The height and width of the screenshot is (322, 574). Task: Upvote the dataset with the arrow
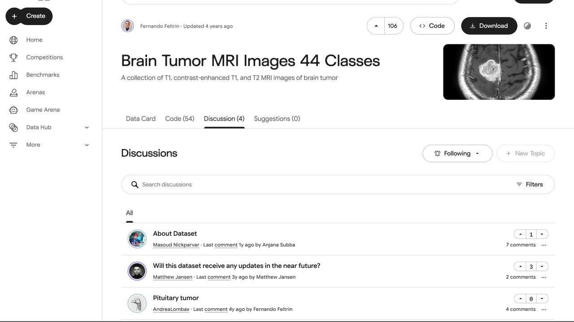click(x=376, y=26)
